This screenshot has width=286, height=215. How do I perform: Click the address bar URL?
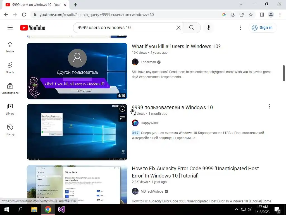(97, 15)
